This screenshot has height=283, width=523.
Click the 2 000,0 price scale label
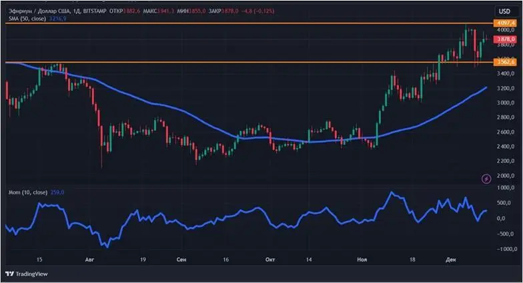(x=504, y=175)
